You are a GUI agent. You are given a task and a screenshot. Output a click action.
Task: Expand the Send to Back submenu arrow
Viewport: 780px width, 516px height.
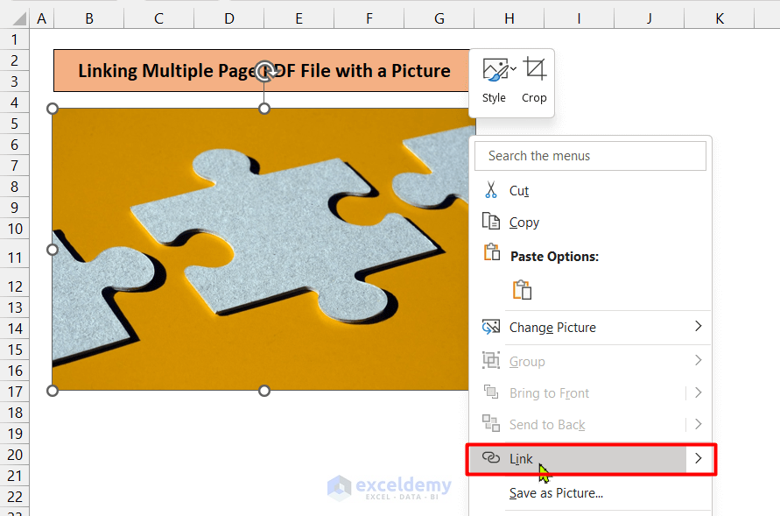[x=699, y=424]
